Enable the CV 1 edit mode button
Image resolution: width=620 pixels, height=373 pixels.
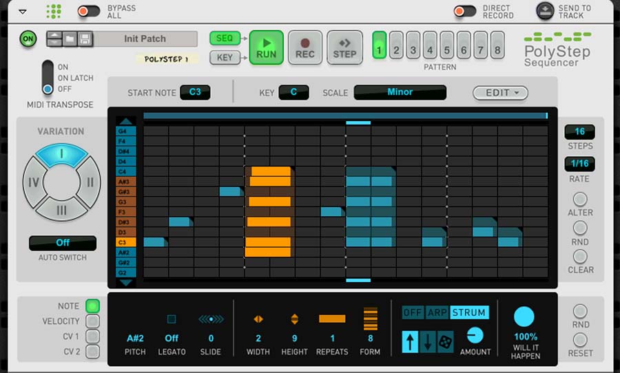[93, 337]
